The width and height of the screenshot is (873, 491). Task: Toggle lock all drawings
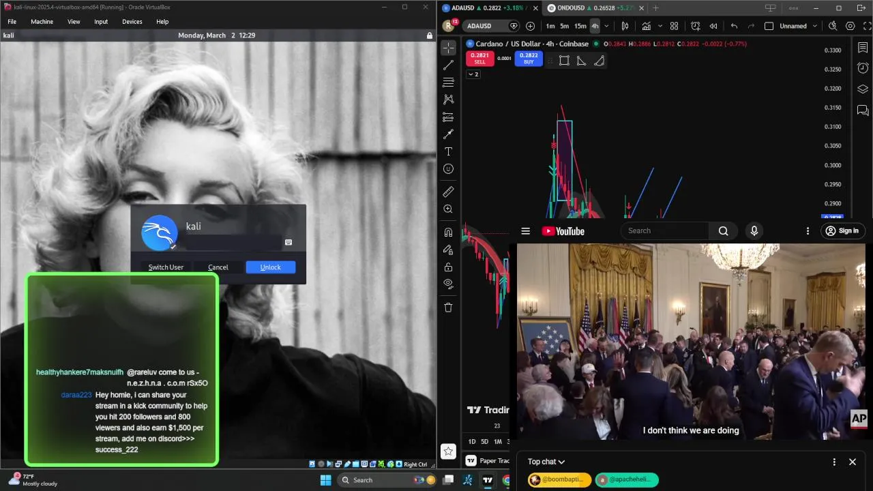coord(448,267)
